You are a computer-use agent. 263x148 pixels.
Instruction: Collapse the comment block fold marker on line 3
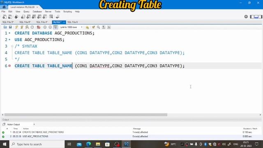12,46
